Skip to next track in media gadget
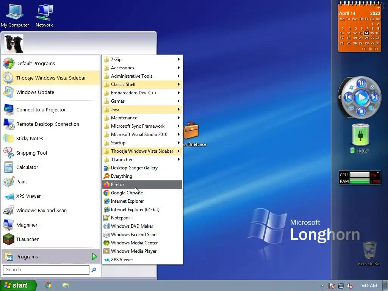Viewport: 388px width, 291px height. (x=375, y=97)
